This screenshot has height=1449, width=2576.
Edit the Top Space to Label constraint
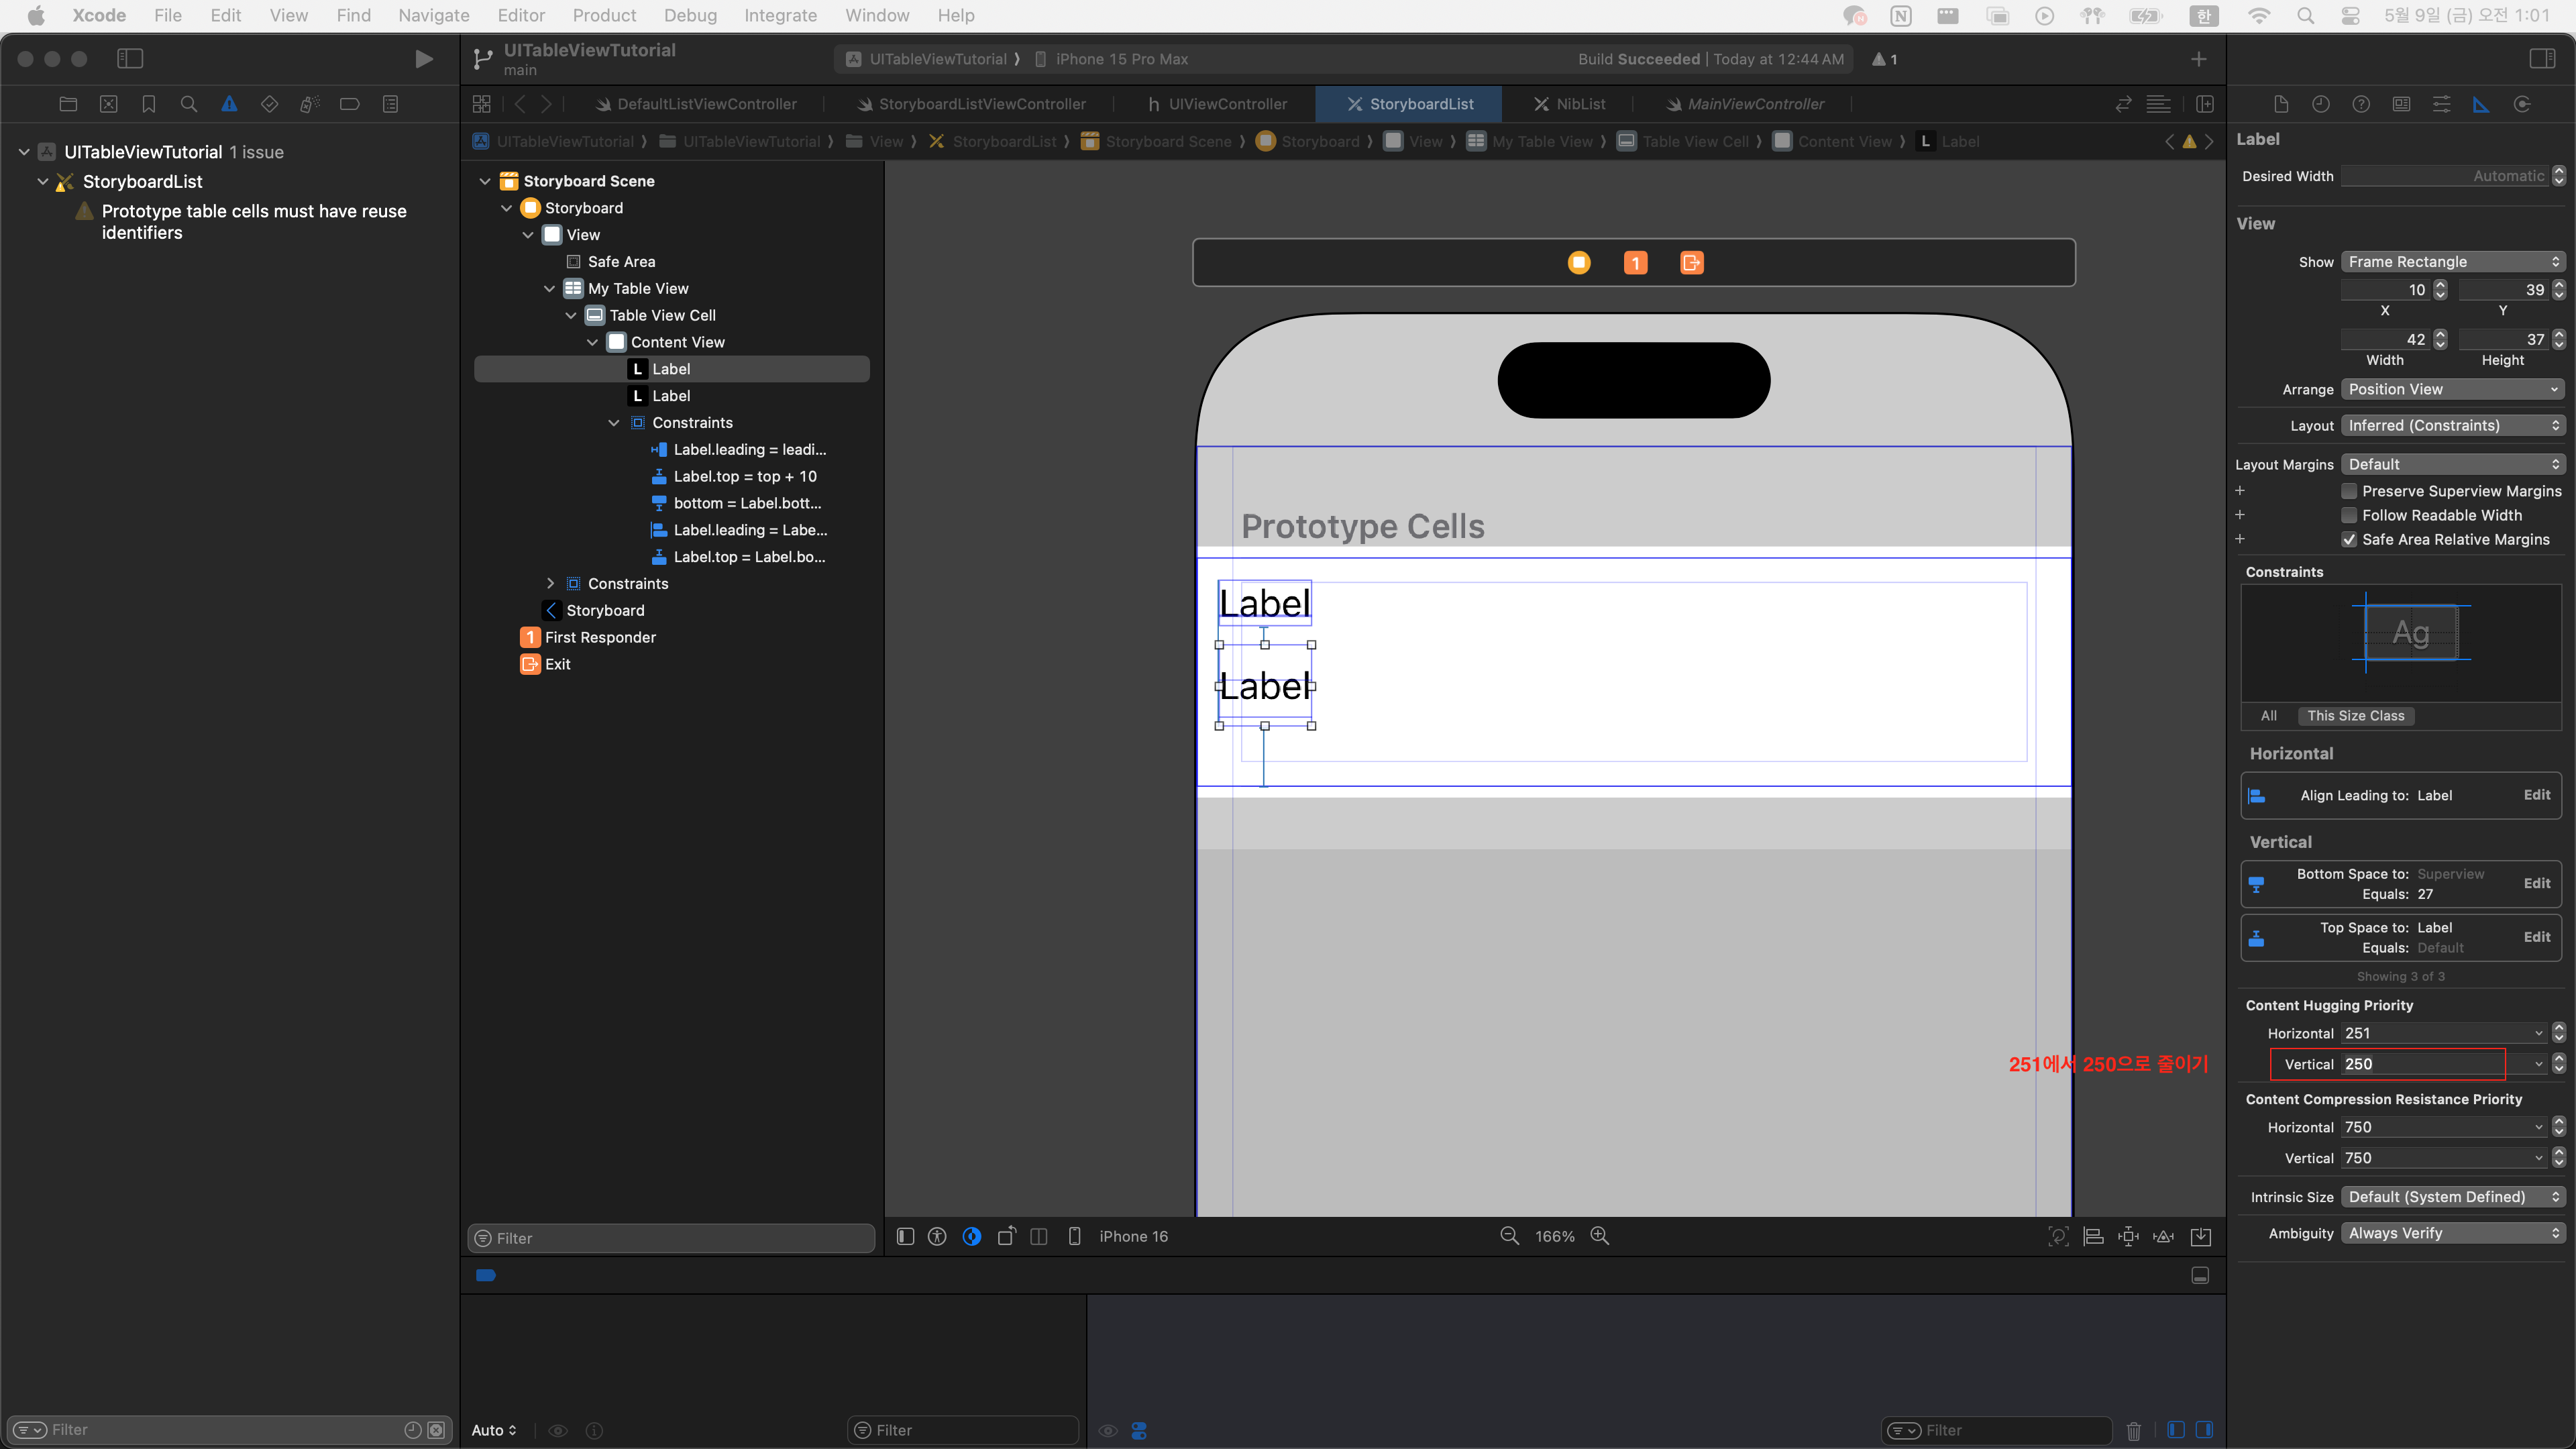point(2536,937)
